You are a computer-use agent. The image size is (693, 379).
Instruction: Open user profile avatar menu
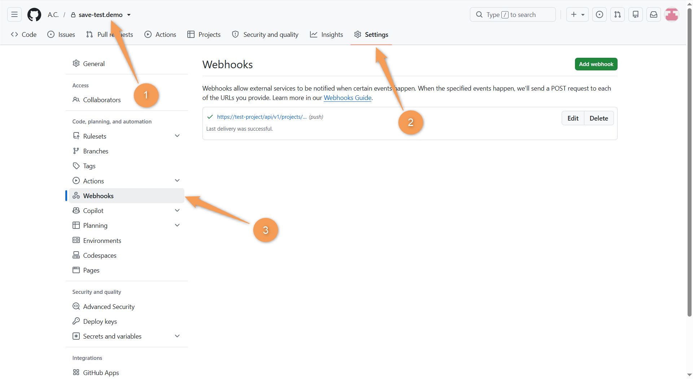[x=672, y=14]
